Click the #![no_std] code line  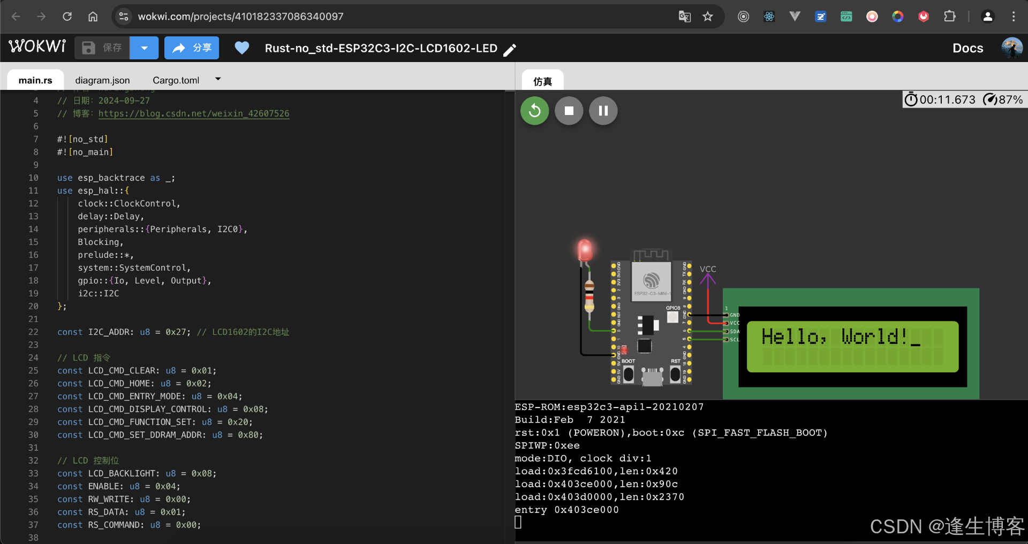coord(82,139)
